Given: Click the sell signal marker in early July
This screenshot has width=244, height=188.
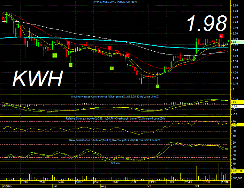Looking at the screenshot, I should pos(68,43).
